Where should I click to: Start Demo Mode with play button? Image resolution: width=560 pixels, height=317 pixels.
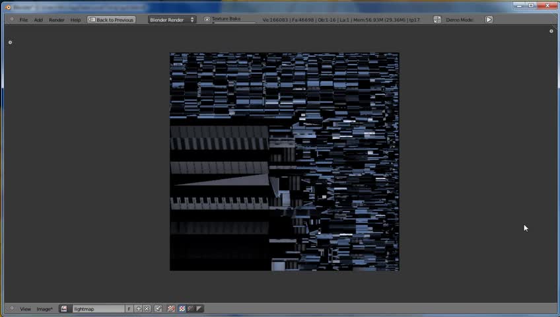(489, 20)
